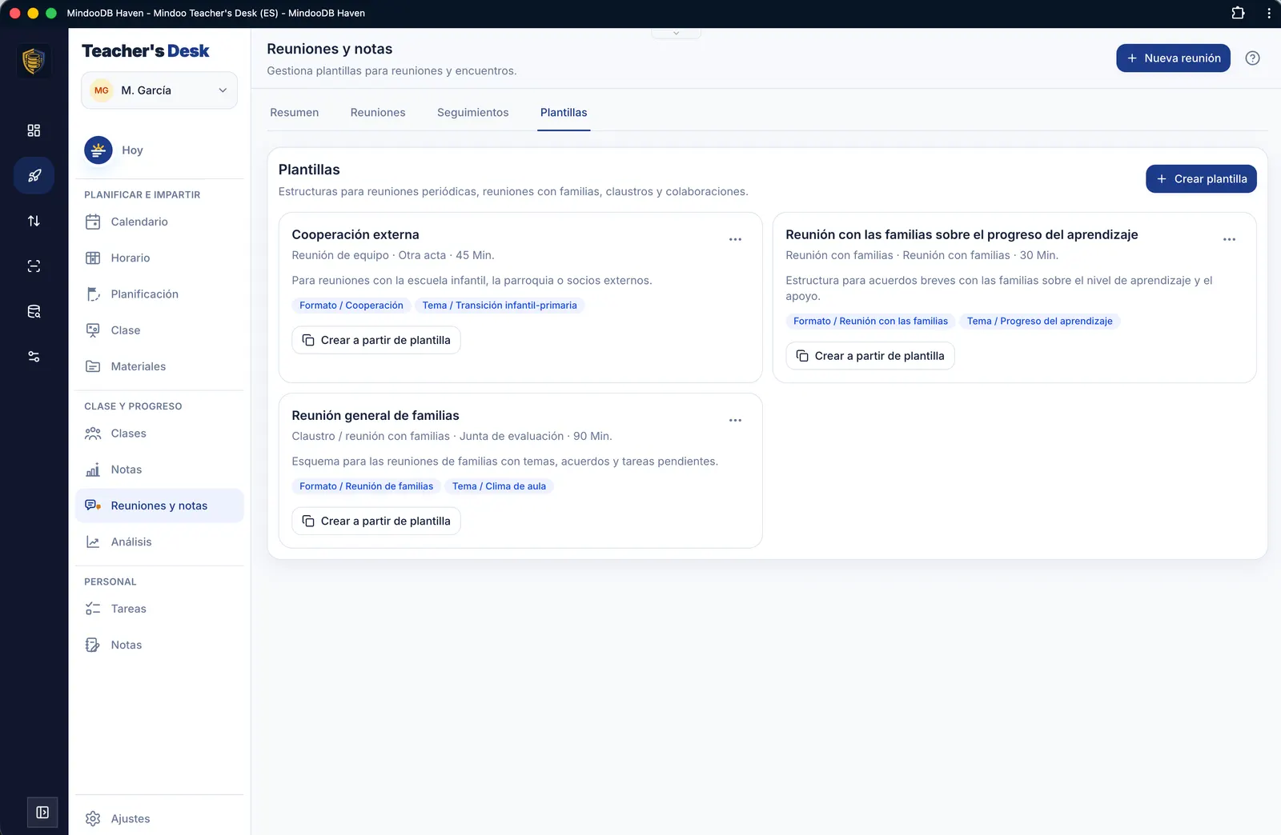Open the dashboard grid icon in left rail
The width and height of the screenshot is (1281, 835).
(x=34, y=130)
